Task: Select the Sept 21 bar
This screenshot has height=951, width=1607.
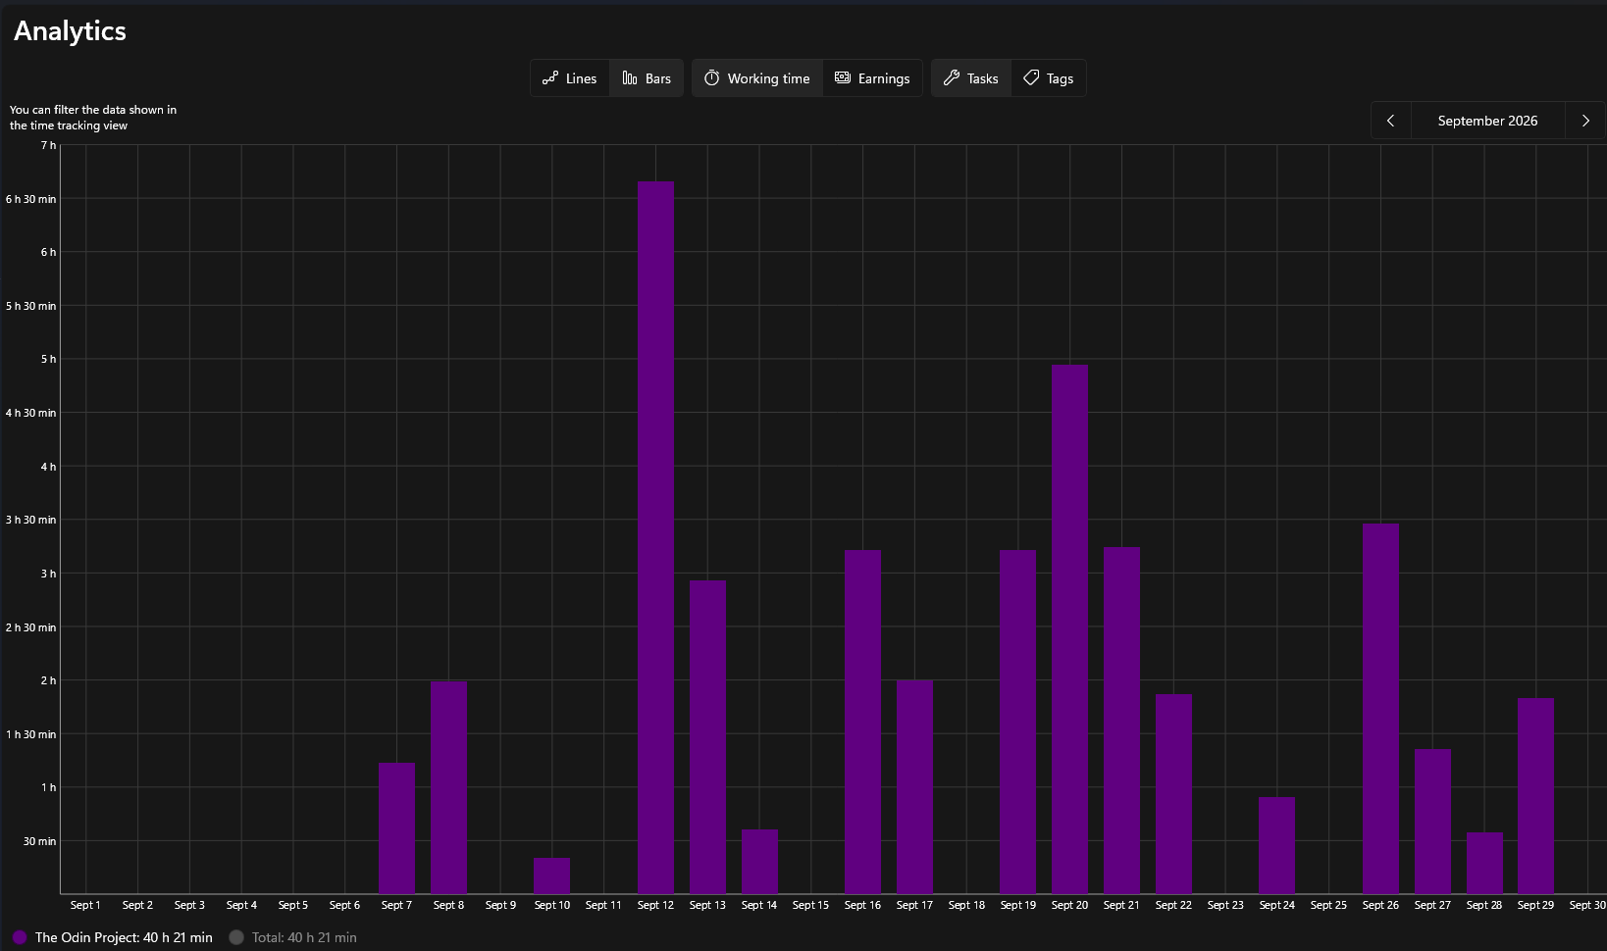Action: (1121, 720)
